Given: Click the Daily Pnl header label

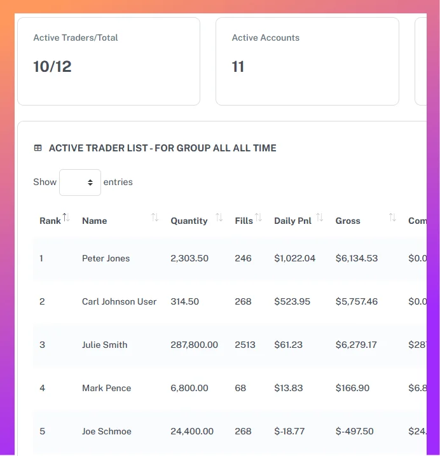Looking at the screenshot, I should tap(292, 221).
